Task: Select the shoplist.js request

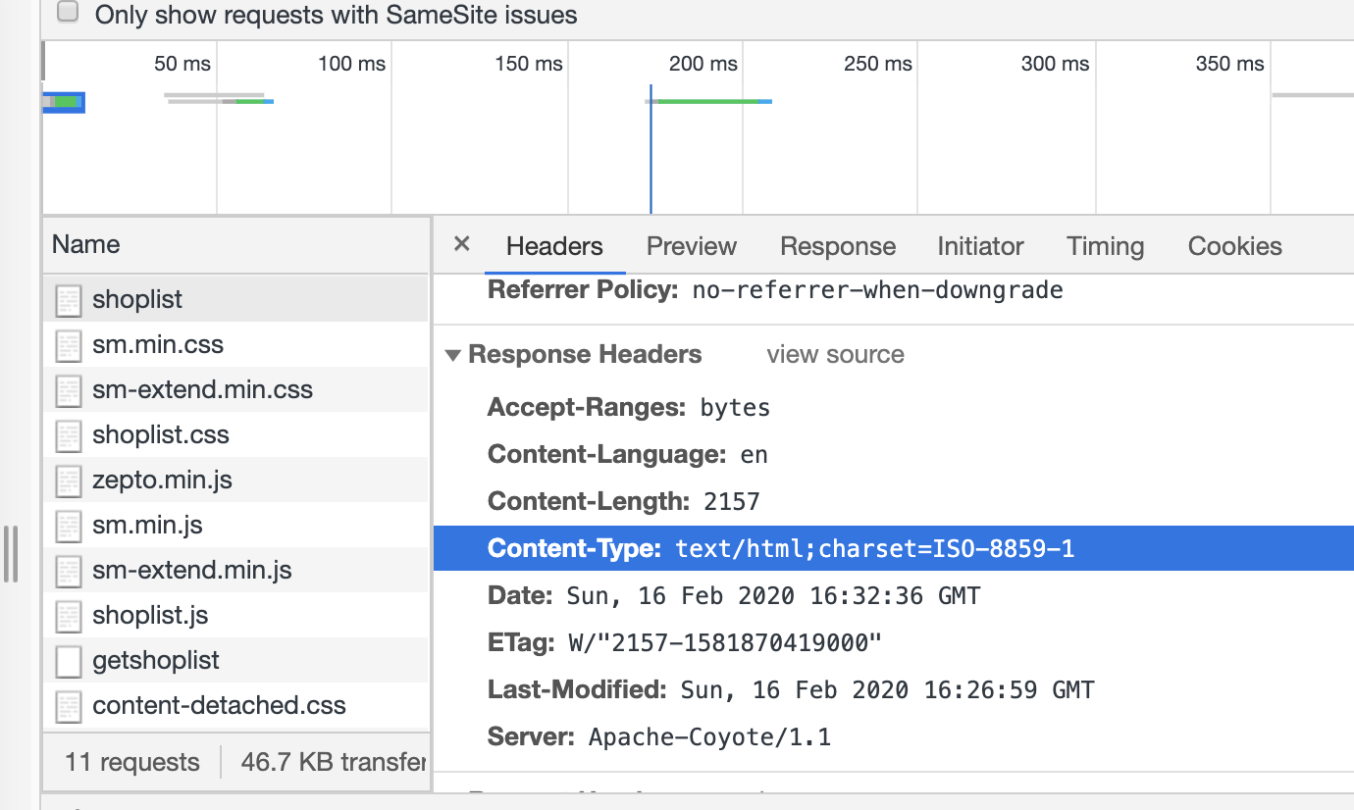Action: click(x=235, y=615)
